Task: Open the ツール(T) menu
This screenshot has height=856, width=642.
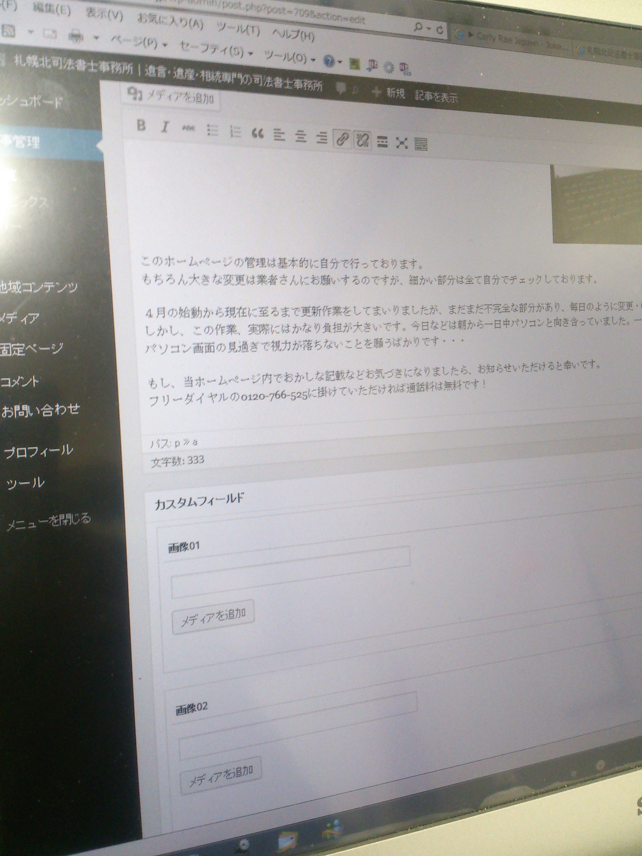Action: [238, 29]
